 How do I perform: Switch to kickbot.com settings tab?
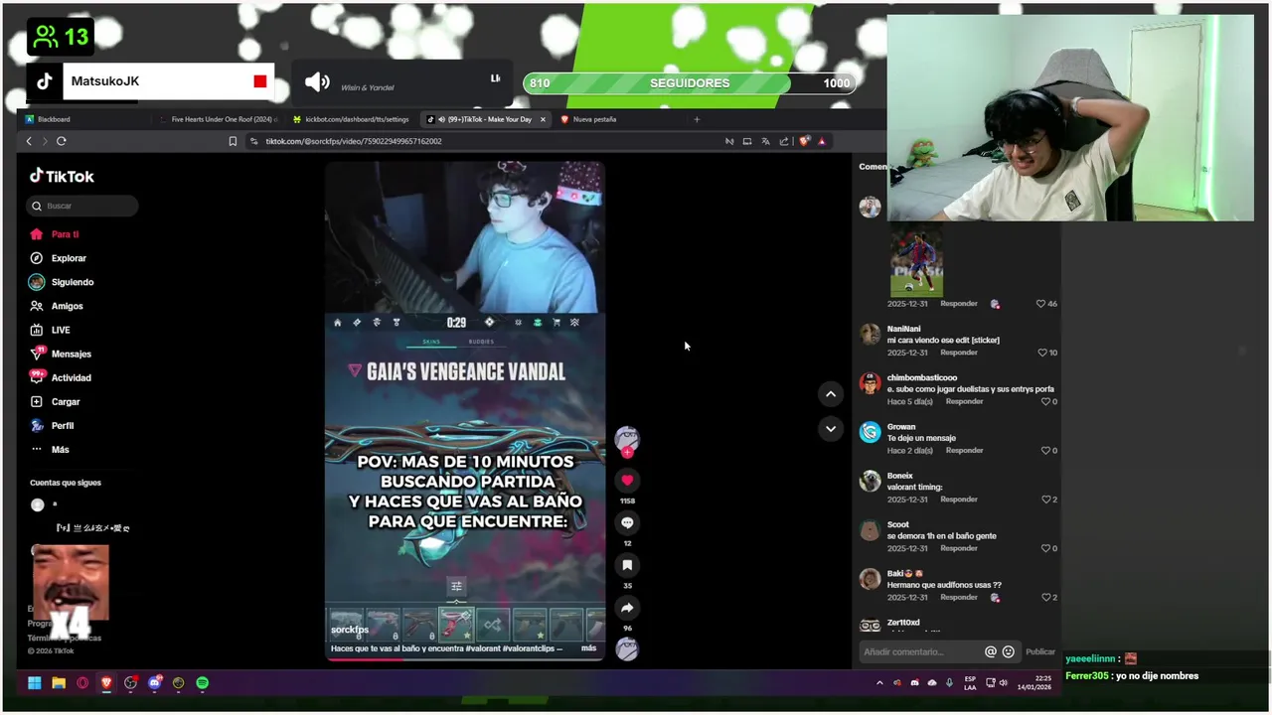351,119
